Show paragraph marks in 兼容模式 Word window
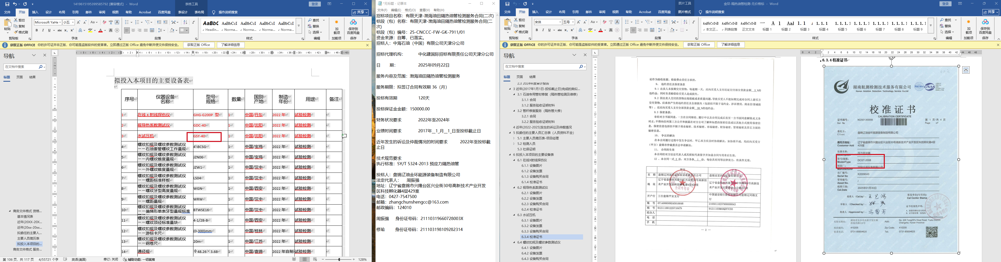Screen dimensions: 1001x262 (193, 22)
